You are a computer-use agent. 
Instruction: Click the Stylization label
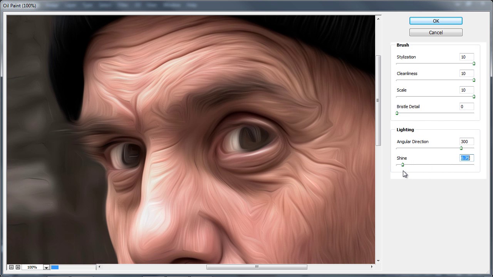(x=406, y=57)
